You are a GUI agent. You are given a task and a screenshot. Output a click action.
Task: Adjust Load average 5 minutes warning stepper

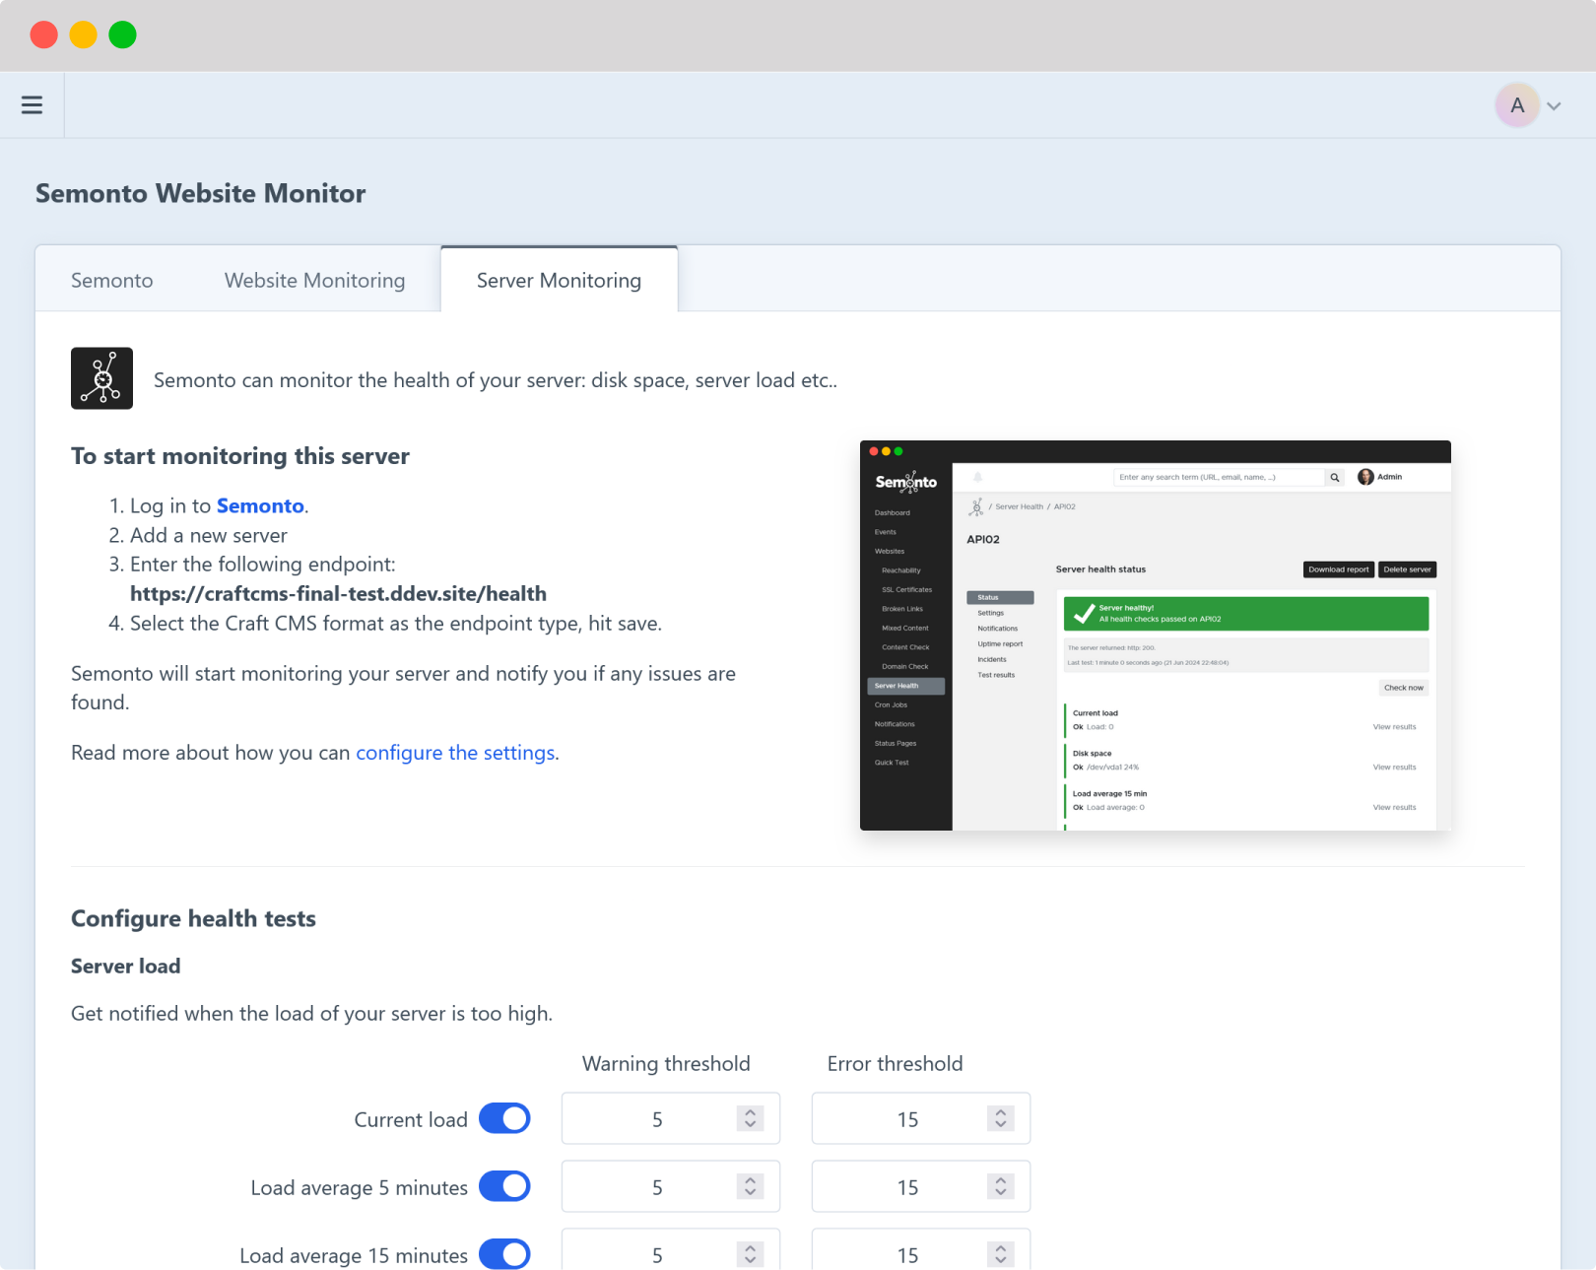(750, 1186)
